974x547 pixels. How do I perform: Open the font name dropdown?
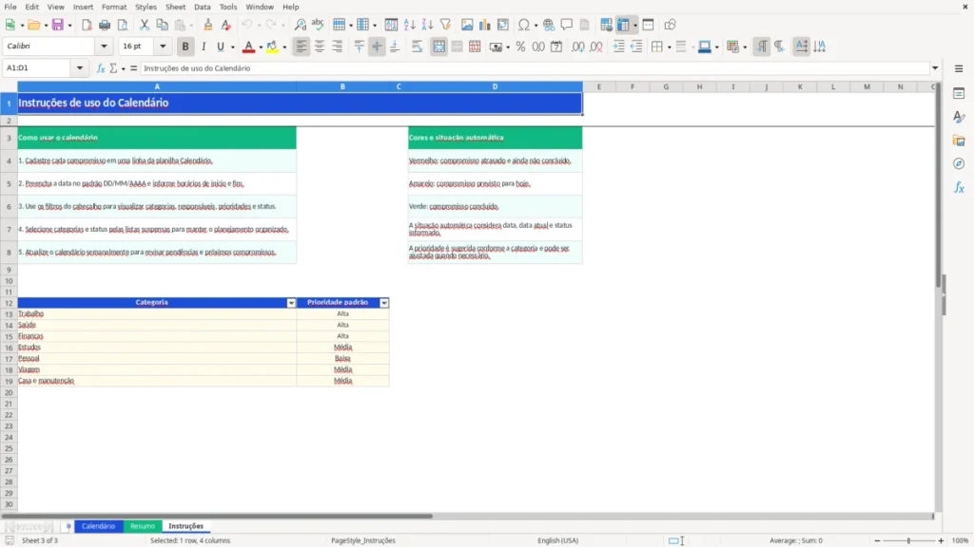[x=104, y=46]
